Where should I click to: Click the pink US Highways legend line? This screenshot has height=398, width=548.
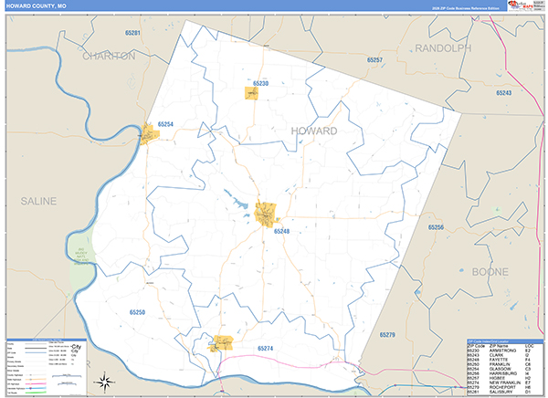36,383
